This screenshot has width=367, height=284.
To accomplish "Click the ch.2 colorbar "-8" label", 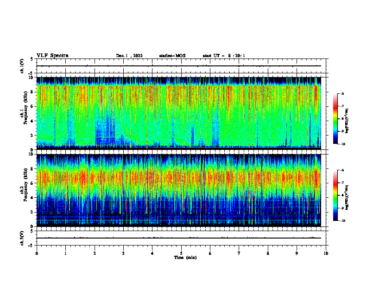I will click(x=342, y=196).
